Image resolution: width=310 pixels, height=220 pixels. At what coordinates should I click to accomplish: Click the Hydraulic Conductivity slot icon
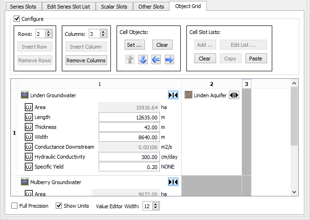click(28, 157)
